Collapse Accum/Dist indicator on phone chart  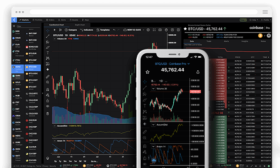pyautogui.click(x=153, y=125)
